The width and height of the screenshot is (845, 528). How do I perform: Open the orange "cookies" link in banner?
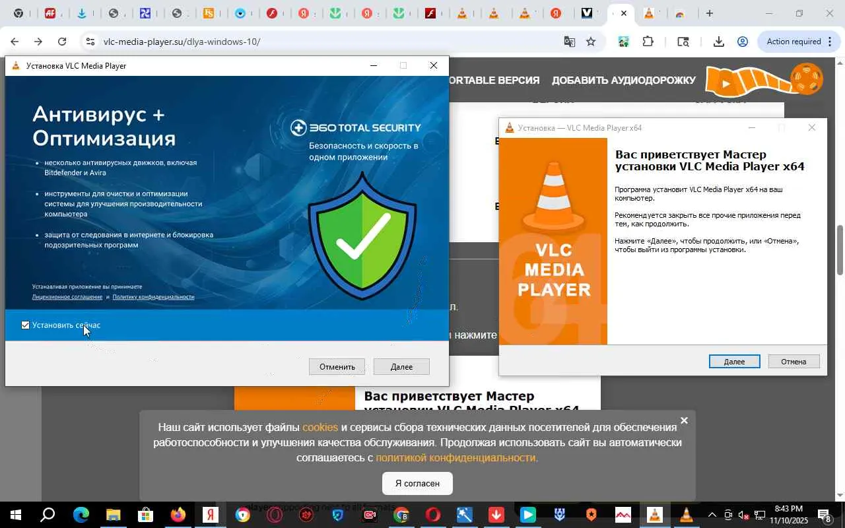[320, 427]
